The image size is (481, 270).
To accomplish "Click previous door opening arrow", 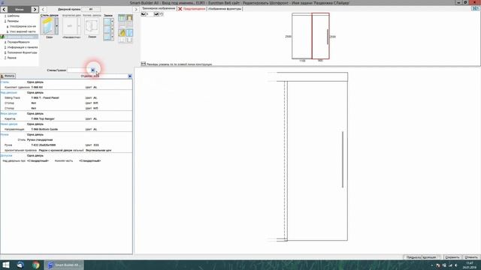I will coord(43,10).
